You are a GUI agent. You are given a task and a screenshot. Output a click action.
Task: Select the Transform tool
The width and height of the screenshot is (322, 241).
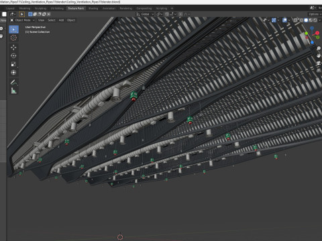(13, 72)
